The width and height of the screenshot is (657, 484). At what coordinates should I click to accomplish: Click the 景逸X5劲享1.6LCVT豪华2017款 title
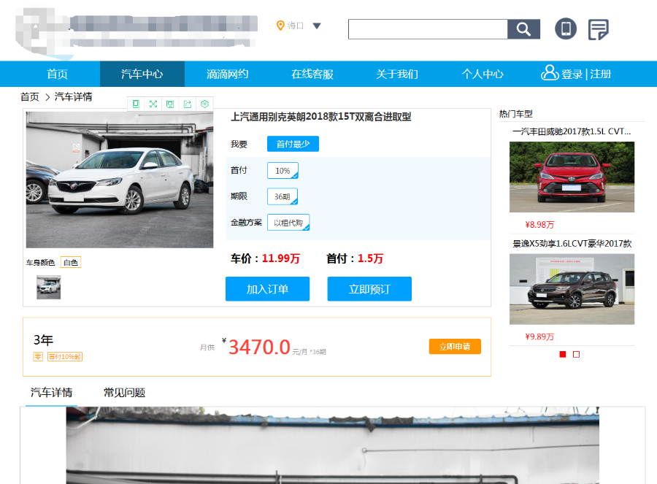coord(572,244)
